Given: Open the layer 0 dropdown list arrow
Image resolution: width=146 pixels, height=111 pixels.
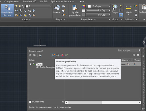Looking at the screenshot, I should click(51, 6).
